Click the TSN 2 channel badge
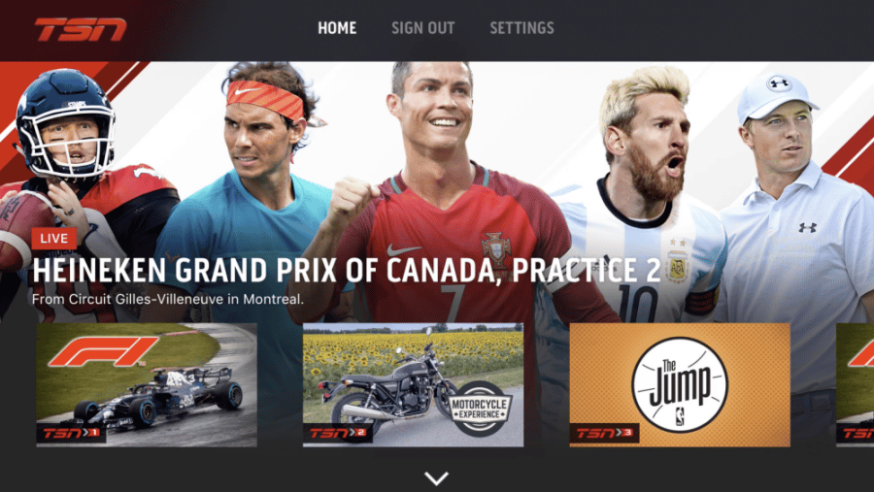The image size is (874, 492). coord(338,433)
